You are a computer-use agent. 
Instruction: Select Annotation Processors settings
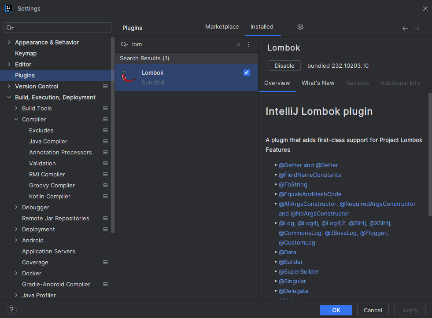(x=60, y=152)
